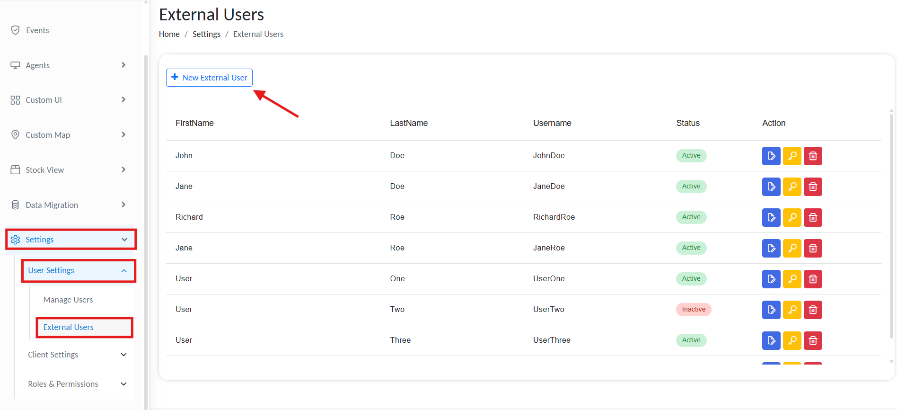The image size is (897, 410).
Task: Expand the Custom Map menu
Action: (69, 135)
